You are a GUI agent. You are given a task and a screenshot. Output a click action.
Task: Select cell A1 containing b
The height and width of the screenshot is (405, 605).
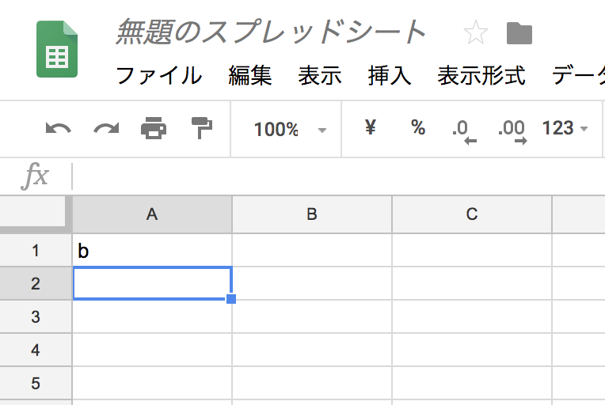click(152, 251)
